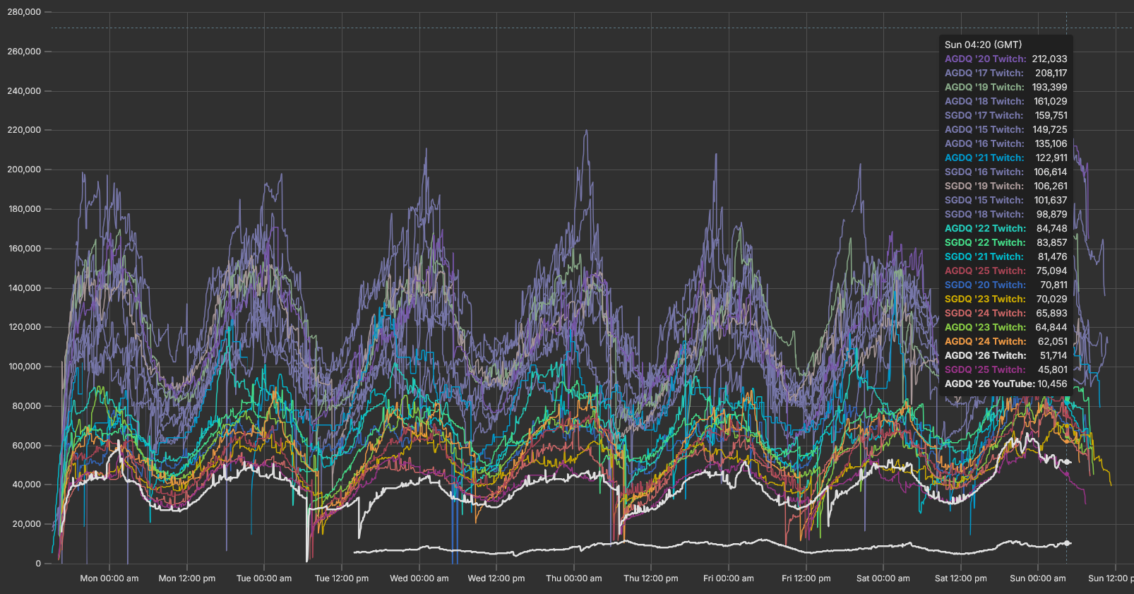Select the tooltip value 122,911

[x=1052, y=158]
